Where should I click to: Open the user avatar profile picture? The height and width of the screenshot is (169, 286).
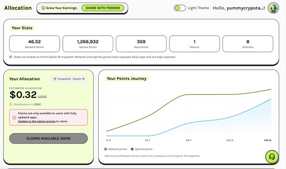coord(273,8)
